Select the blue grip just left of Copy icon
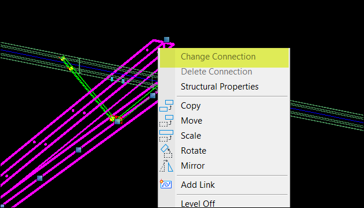364x208 pixels. 152,95
